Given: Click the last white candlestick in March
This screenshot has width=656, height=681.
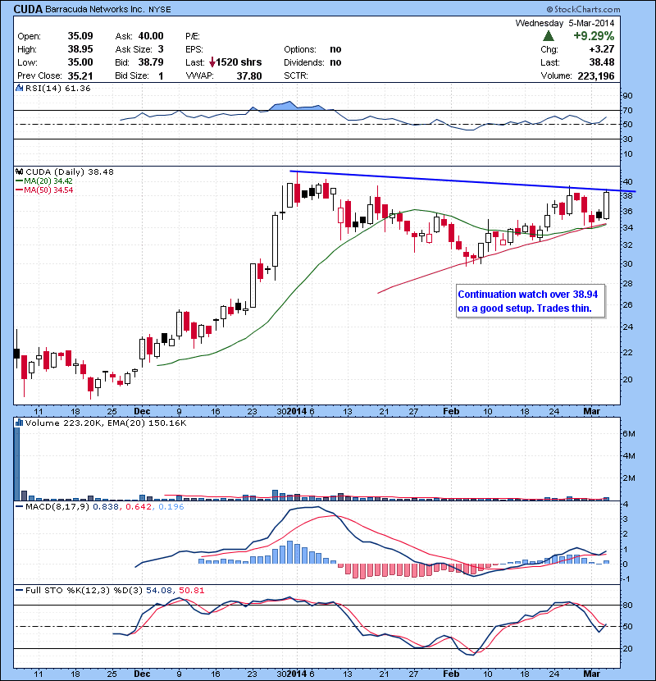Looking at the screenshot, I should pos(606,205).
